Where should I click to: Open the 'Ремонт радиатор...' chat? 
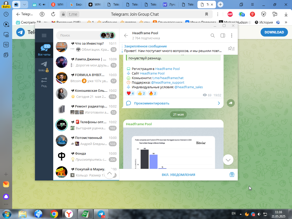click(x=86, y=109)
